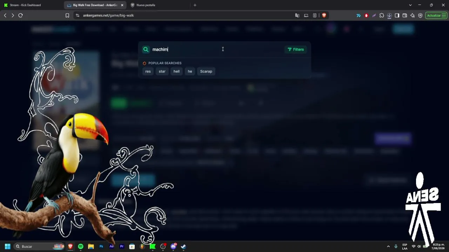Expand the hidden system tray icons
The width and height of the screenshot is (449, 252).
click(x=388, y=246)
